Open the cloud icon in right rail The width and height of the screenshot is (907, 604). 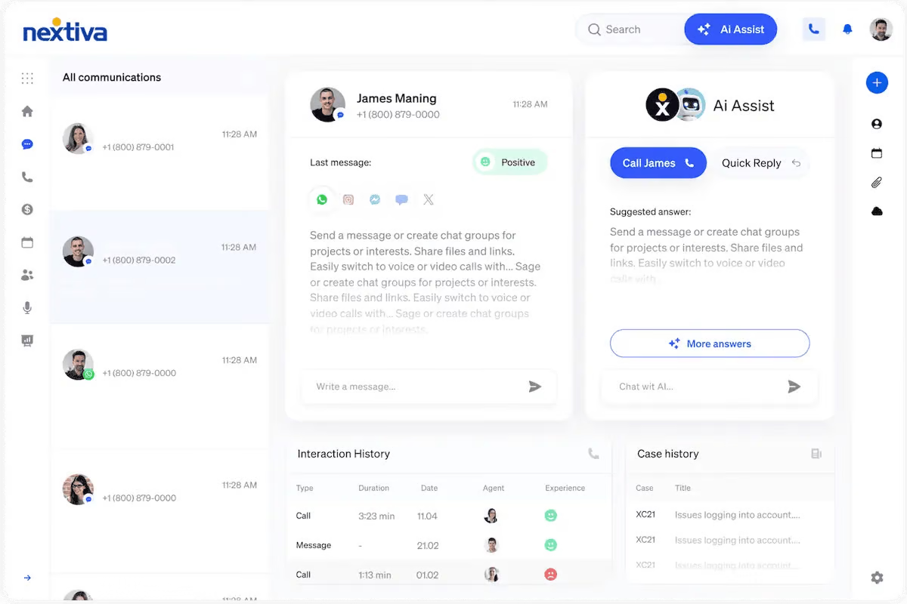tap(877, 211)
